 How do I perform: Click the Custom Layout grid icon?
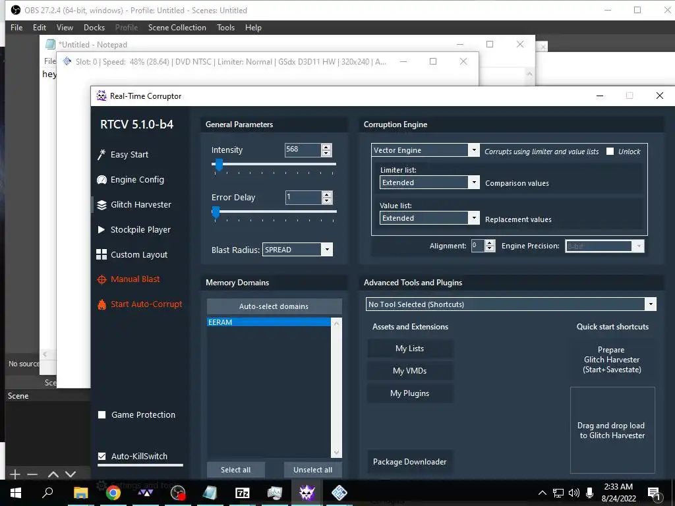point(102,255)
